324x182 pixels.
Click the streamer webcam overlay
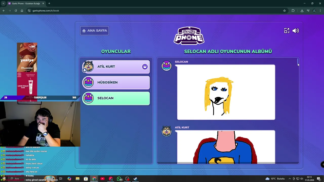click(x=40, y=124)
